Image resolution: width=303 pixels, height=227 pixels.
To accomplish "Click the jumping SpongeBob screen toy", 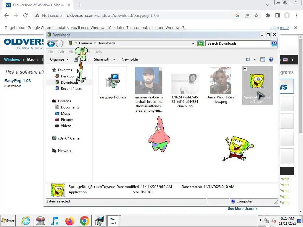I will [x=238, y=148].
